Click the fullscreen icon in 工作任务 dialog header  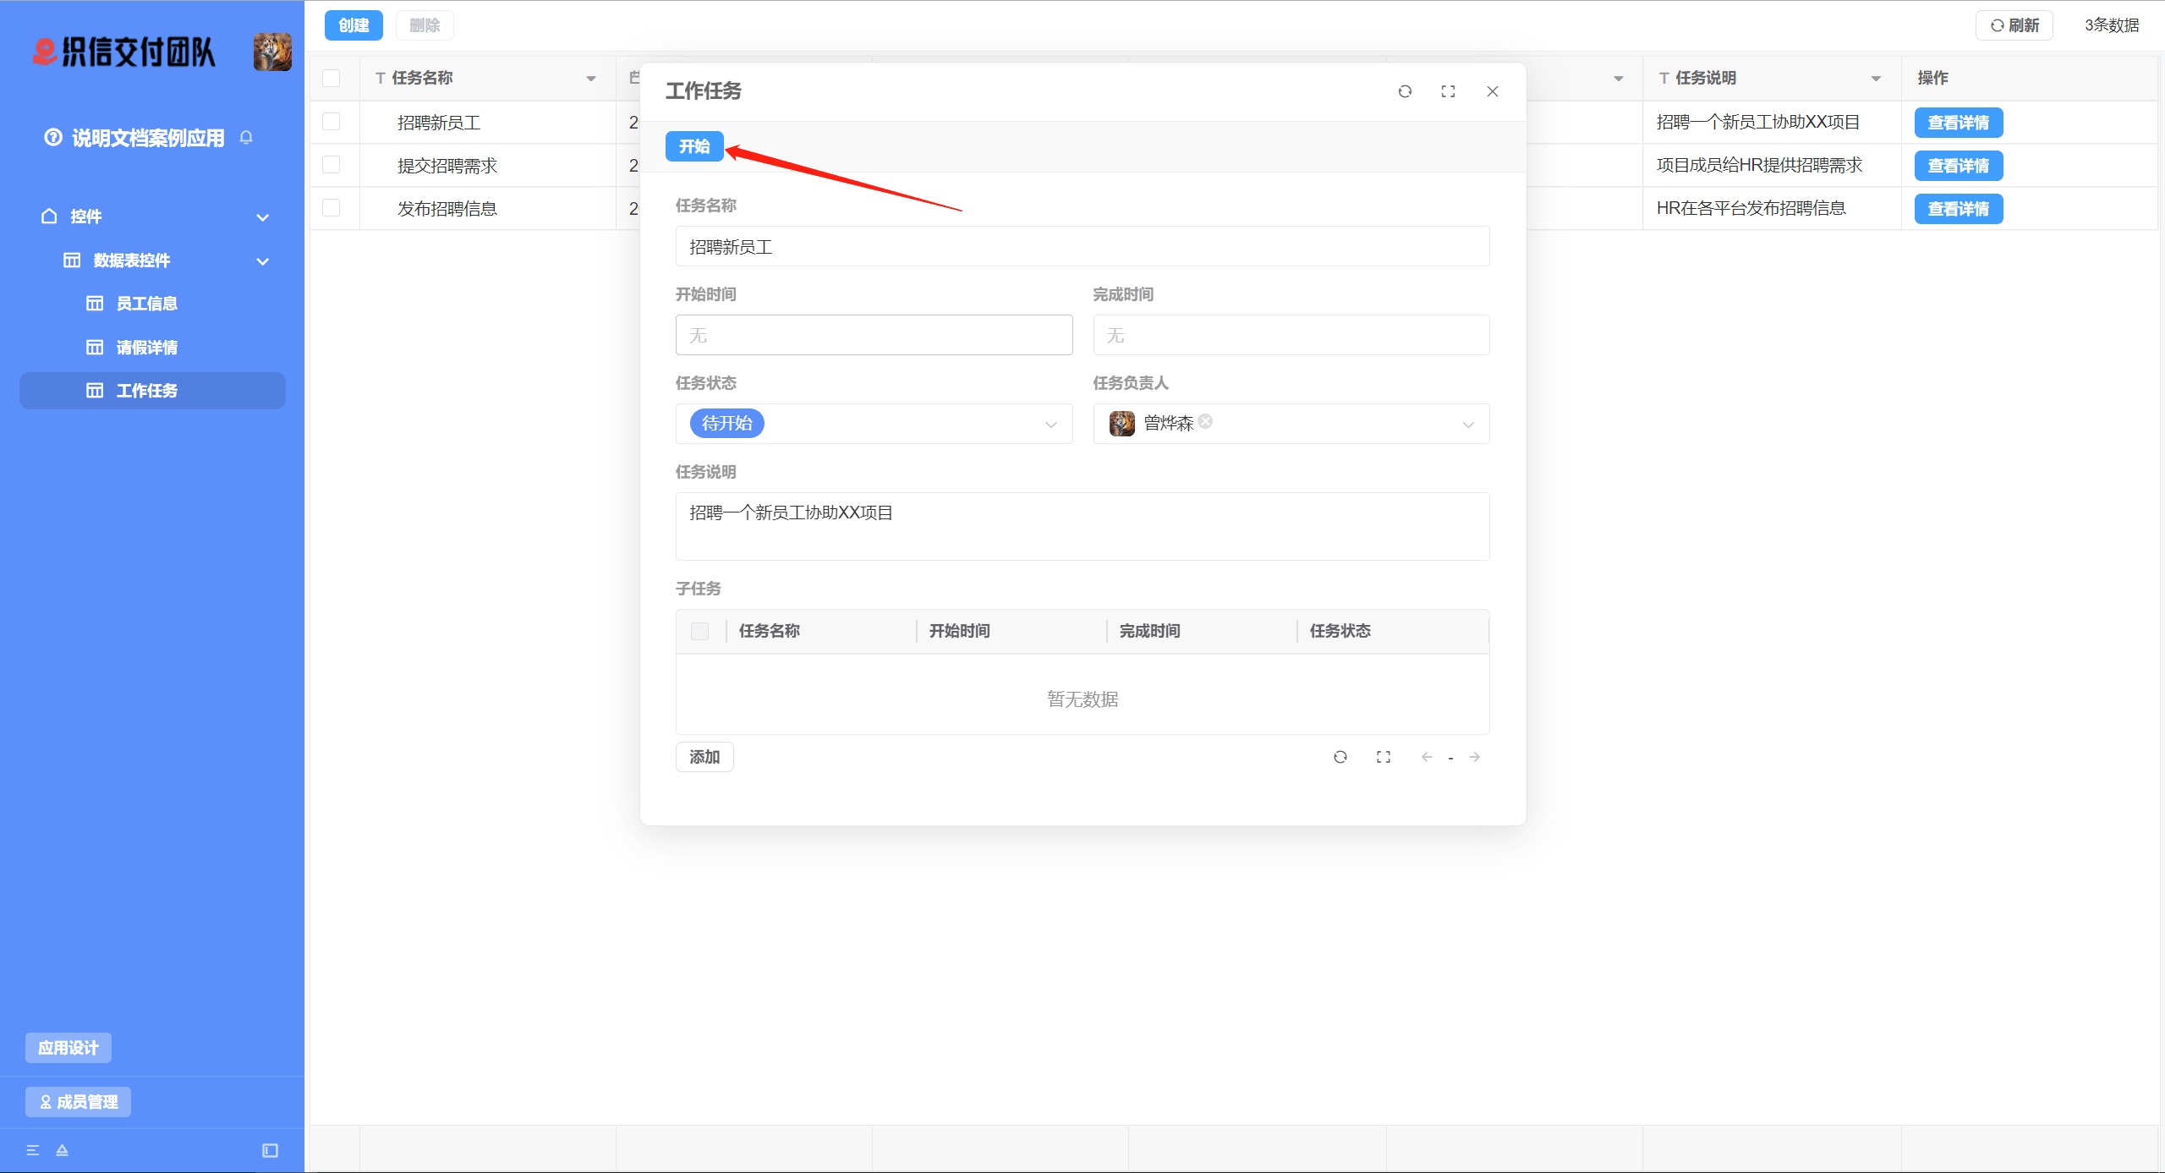tap(1448, 91)
